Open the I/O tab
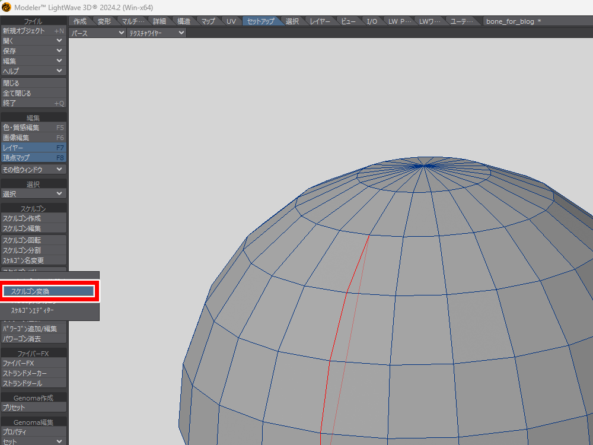This screenshot has height=445, width=593. tap(372, 21)
